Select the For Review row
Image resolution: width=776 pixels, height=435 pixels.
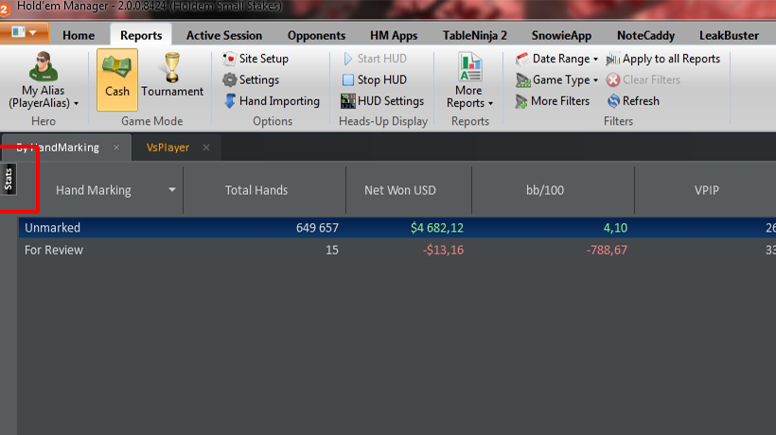tap(397, 250)
